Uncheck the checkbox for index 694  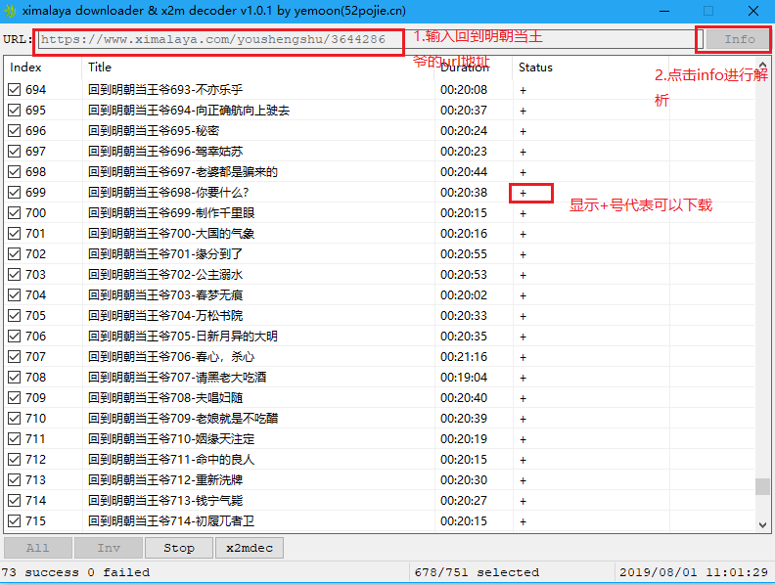[15, 89]
